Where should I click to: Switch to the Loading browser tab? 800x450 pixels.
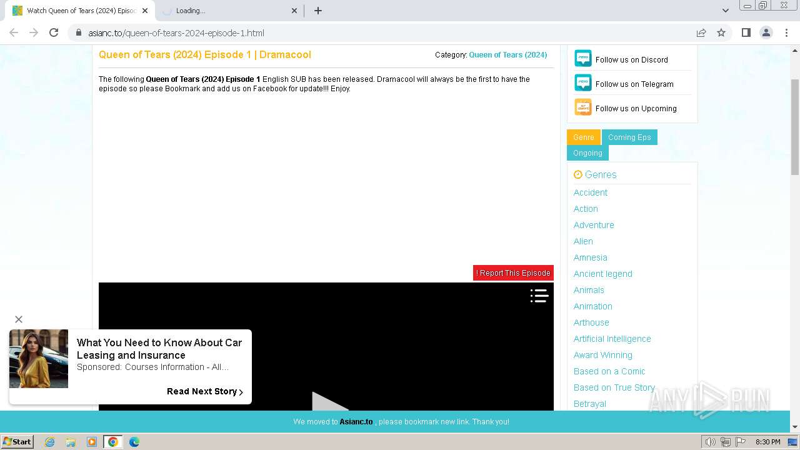pos(228,11)
